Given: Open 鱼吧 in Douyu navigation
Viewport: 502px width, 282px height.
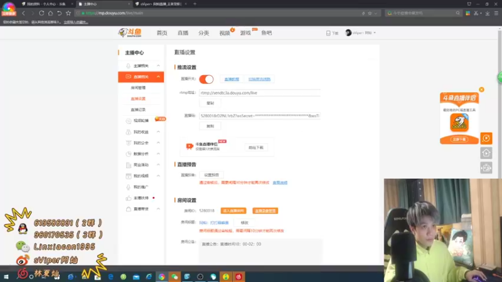Looking at the screenshot, I should (x=266, y=33).
